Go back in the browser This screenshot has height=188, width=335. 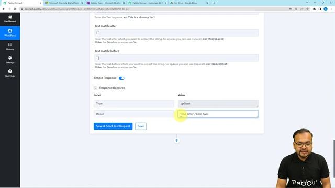[4, 9]
